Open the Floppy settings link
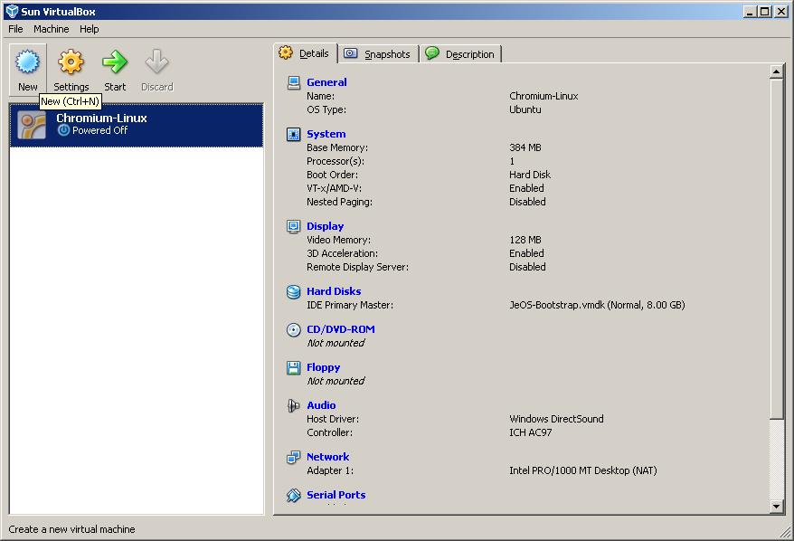Image resolution: width=794 pixels, height=541 pixels. (323, 367)
